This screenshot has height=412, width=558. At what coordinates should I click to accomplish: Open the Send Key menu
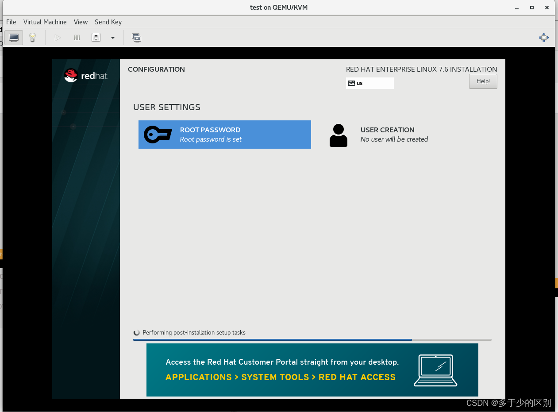click(x=108, y=22)
